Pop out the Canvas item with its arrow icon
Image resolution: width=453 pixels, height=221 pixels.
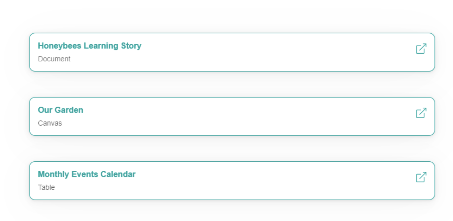coord(421,113)
